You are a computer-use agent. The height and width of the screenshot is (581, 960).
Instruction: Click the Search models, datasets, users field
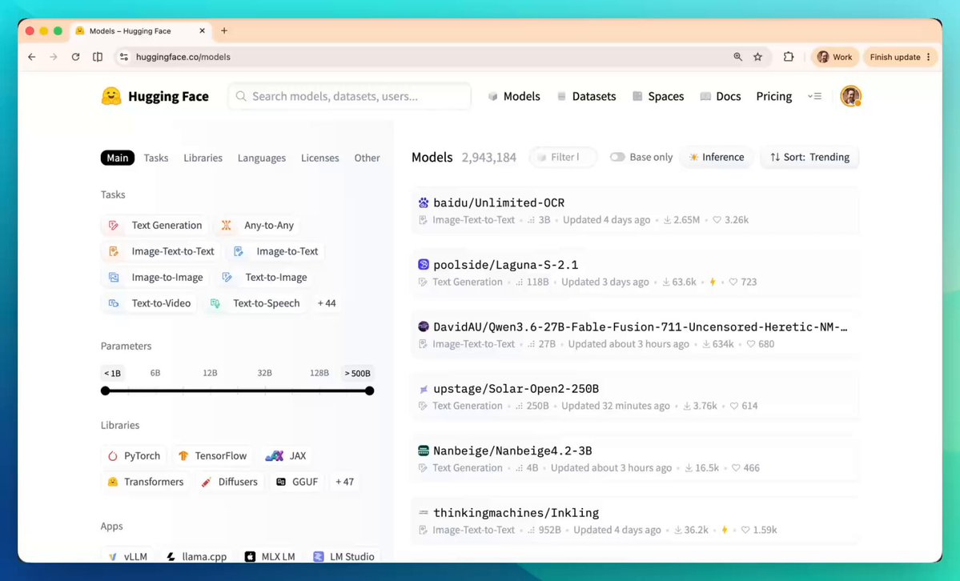click(x=350, y=96)
